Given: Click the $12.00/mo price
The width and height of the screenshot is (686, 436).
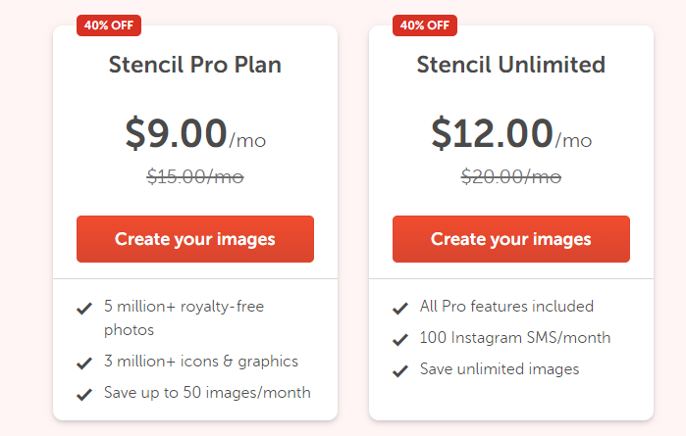Looking at the screenshot, I should pos(510,133).
